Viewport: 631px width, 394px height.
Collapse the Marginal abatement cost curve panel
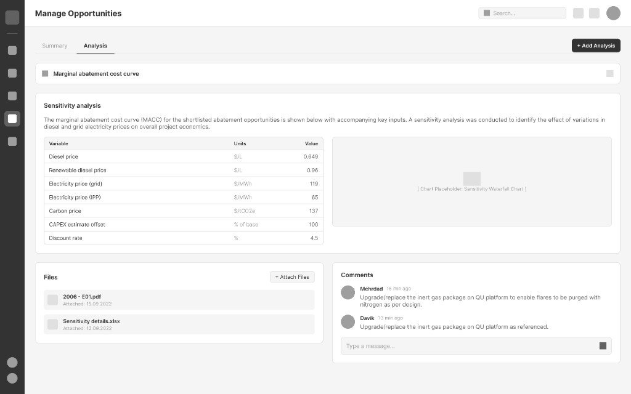609,74
